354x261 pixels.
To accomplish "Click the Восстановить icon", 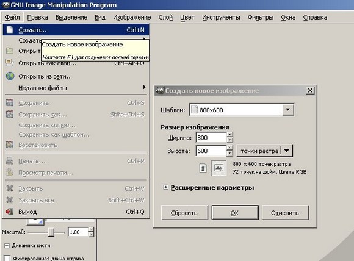I will point(10,145).
